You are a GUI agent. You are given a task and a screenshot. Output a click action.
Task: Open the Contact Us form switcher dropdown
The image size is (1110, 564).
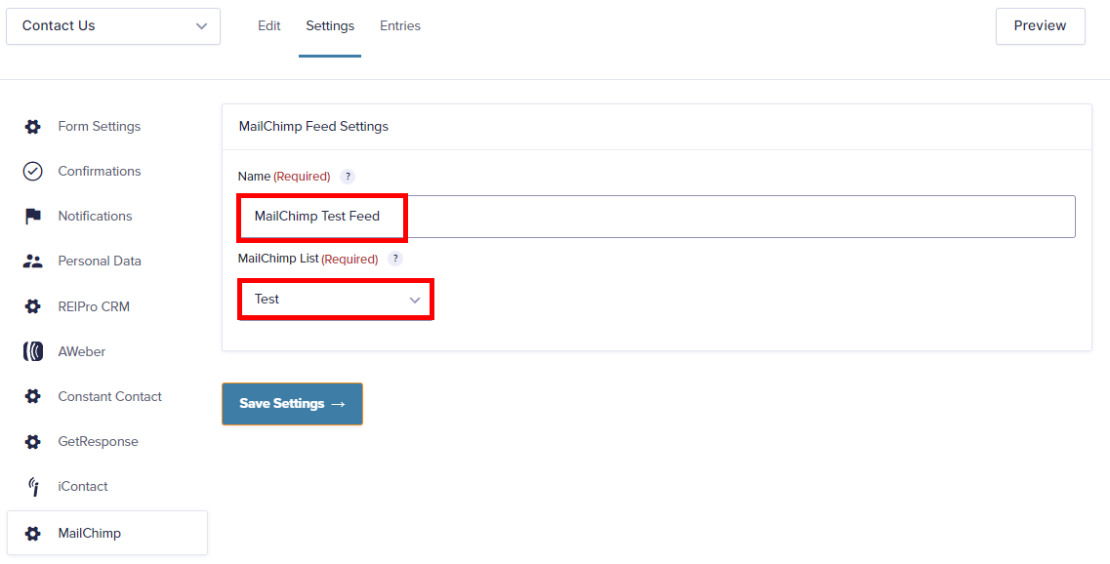[x=113, y=26]
